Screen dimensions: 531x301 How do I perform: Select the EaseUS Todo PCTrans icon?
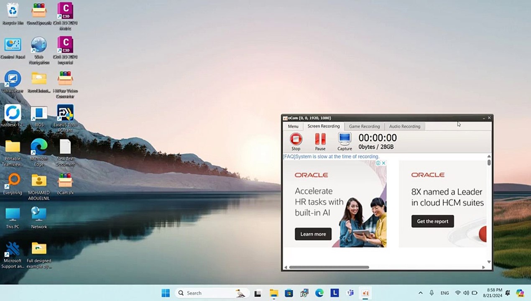(65, 119)
